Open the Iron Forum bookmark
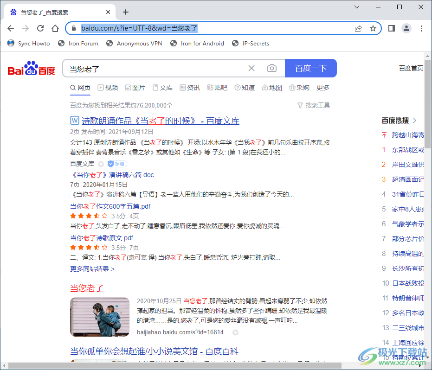 tap(78, 44)
